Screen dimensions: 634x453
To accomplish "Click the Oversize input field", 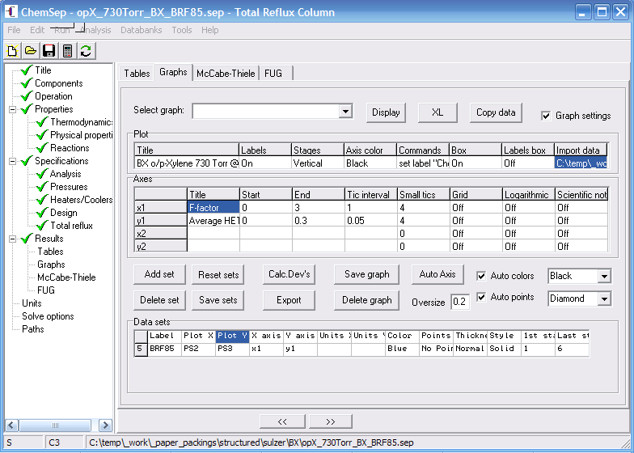I will click(x=459, y=302).
